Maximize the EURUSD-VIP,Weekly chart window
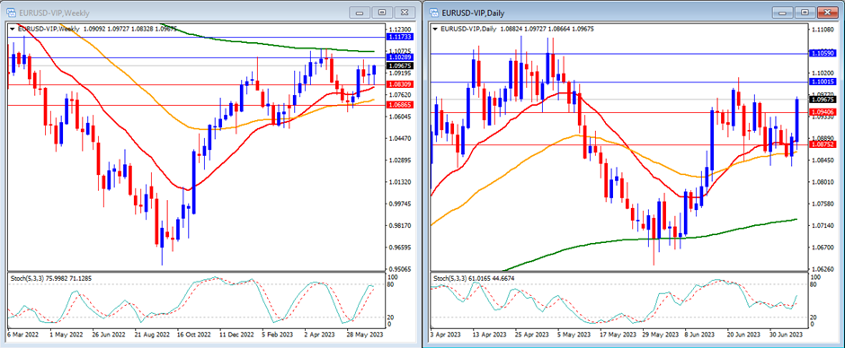This screenshot has height=348, width=845. [x=382, y=13]
